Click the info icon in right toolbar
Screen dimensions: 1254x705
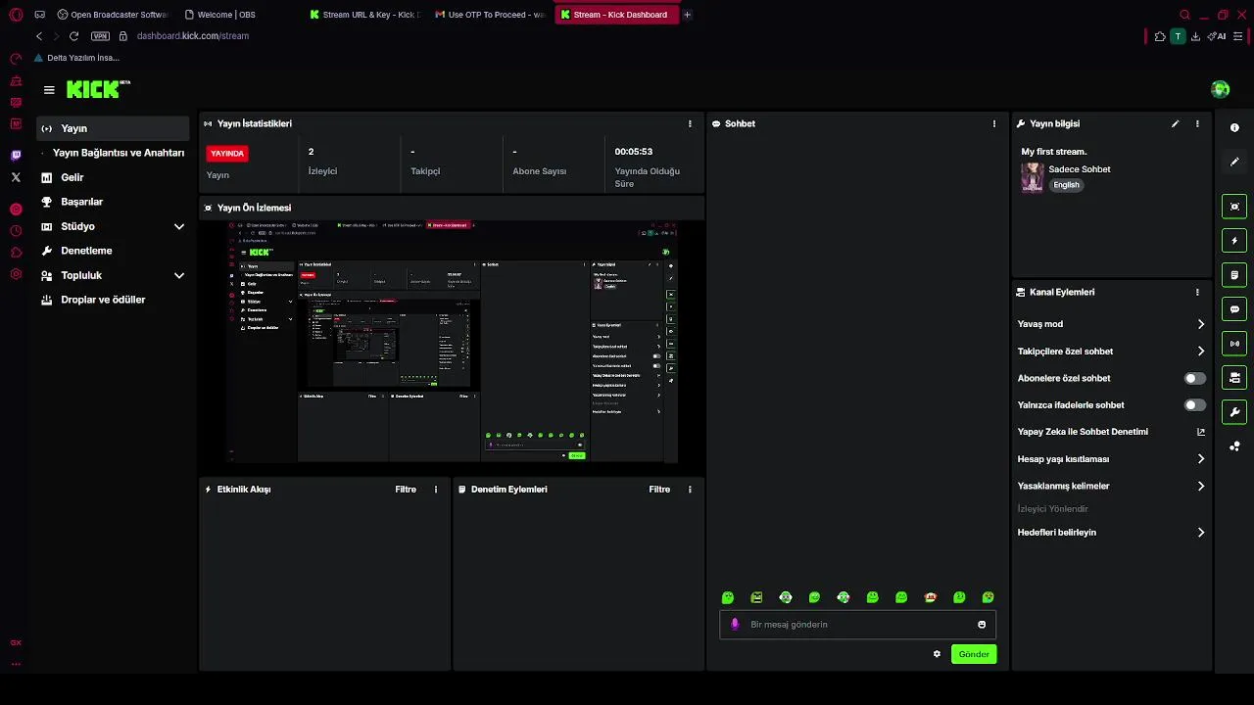click(1234, 128)
